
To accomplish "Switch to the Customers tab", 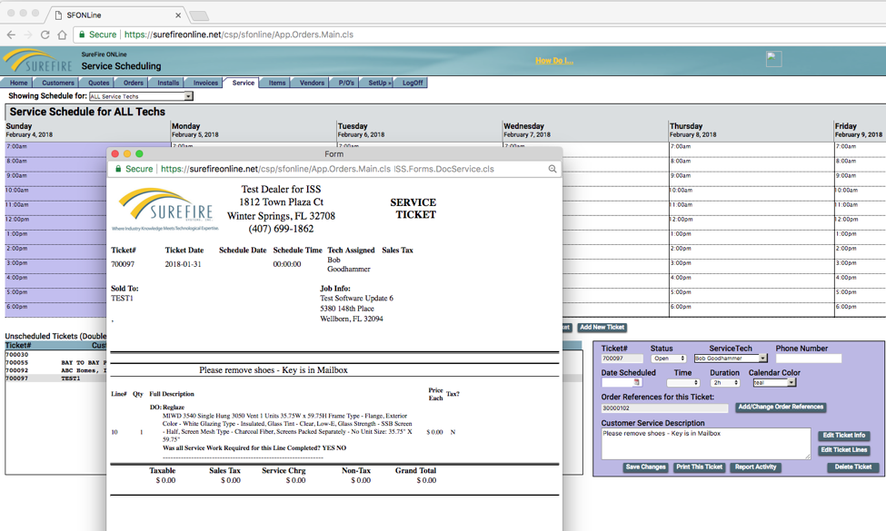I will click(58, 83).
